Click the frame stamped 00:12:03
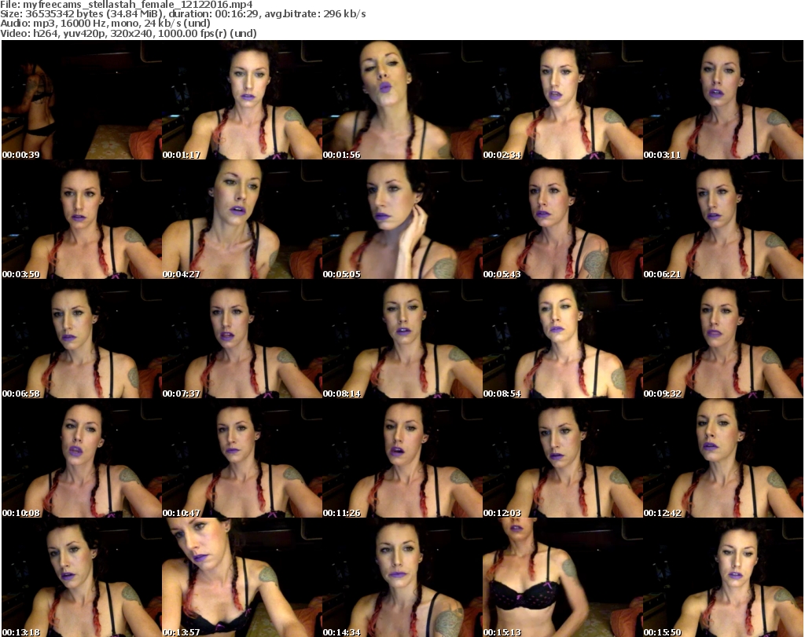Image resolution: width=805 pixels, height=637 pixels. click(562, 458)
